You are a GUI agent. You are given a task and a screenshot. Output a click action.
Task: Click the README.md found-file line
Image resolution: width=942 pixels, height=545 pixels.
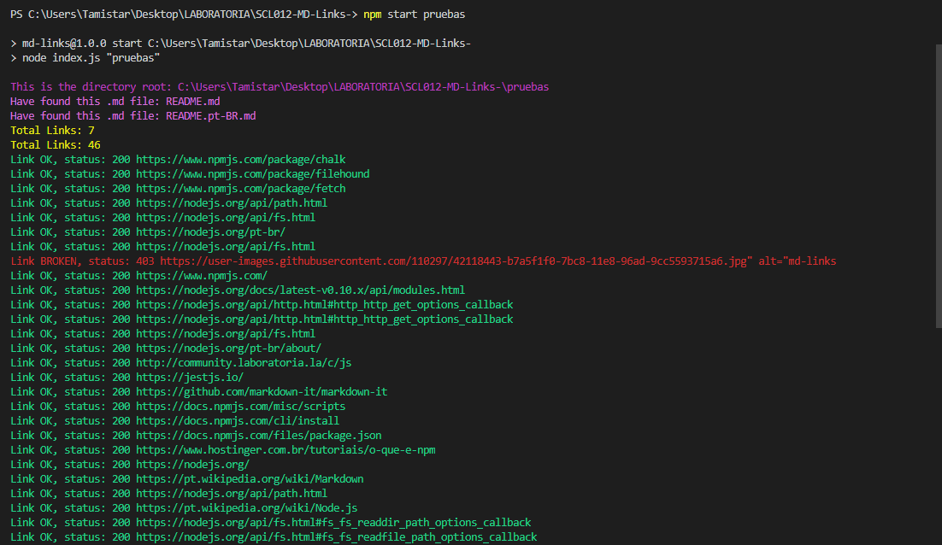[115, 102]
